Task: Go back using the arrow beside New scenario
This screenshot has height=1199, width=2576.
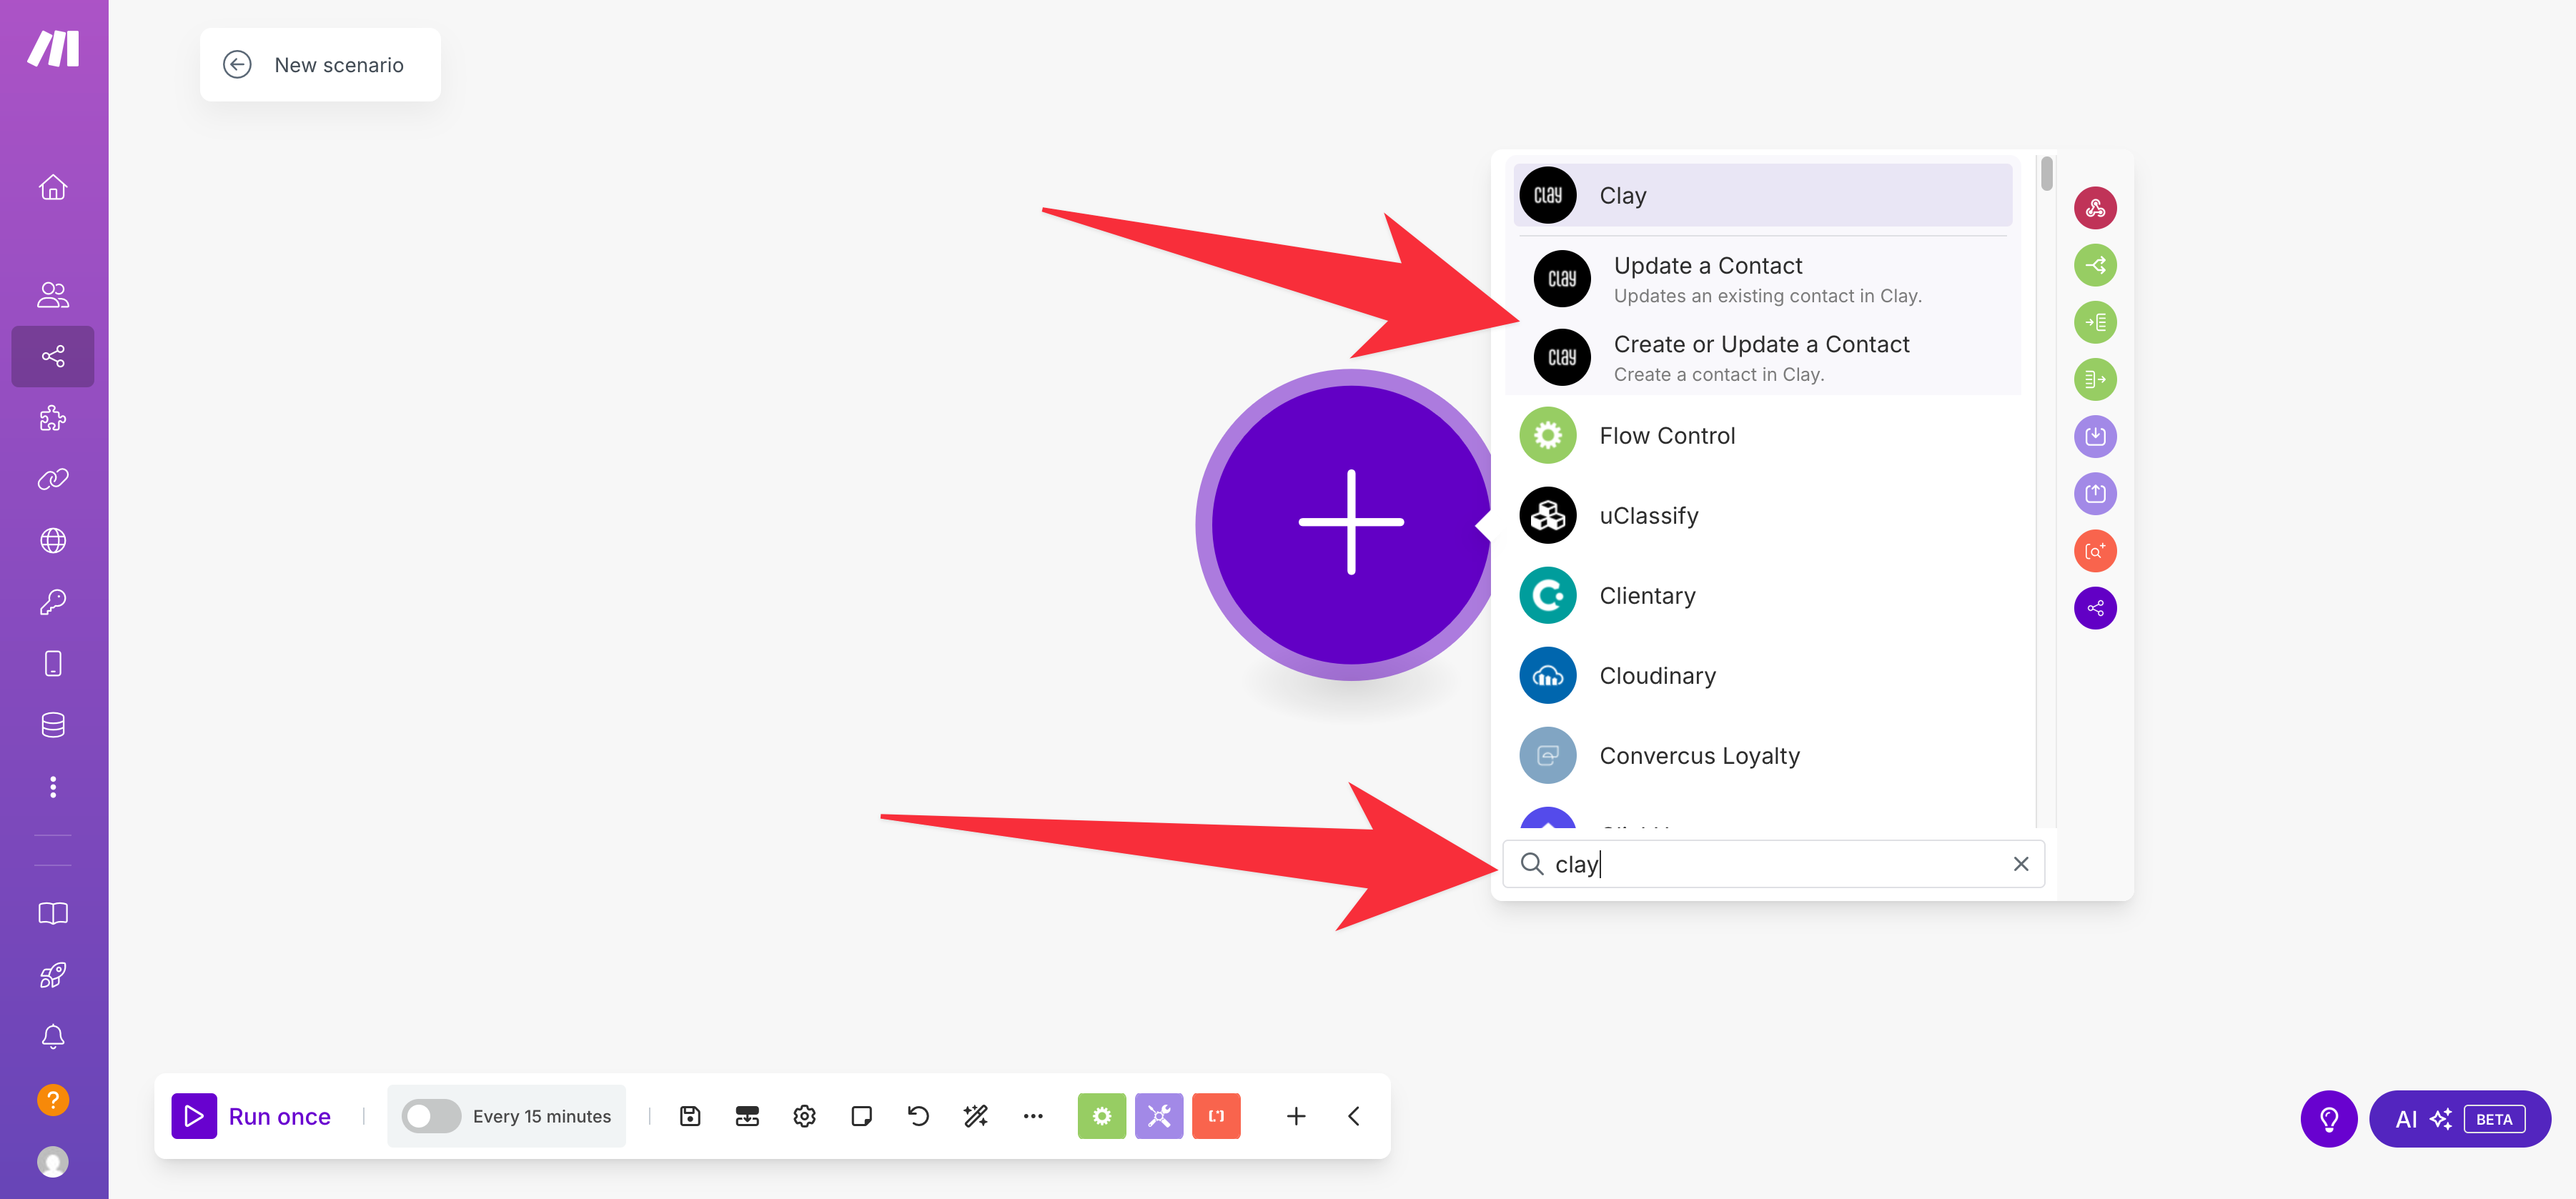Action: pyautogui.click(x=237, y=65)
